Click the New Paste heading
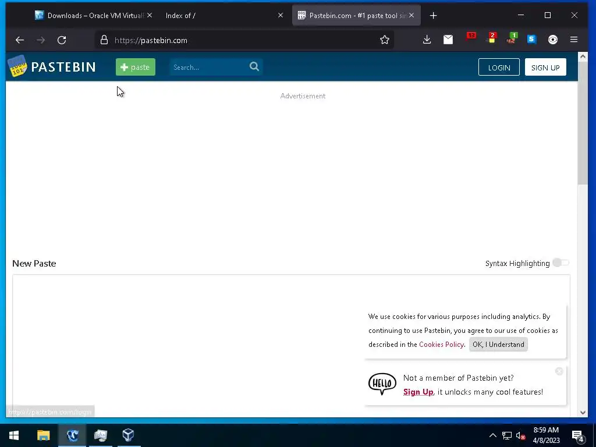The width and height of the screenshot is (596, 447). (x=34, y=264)
